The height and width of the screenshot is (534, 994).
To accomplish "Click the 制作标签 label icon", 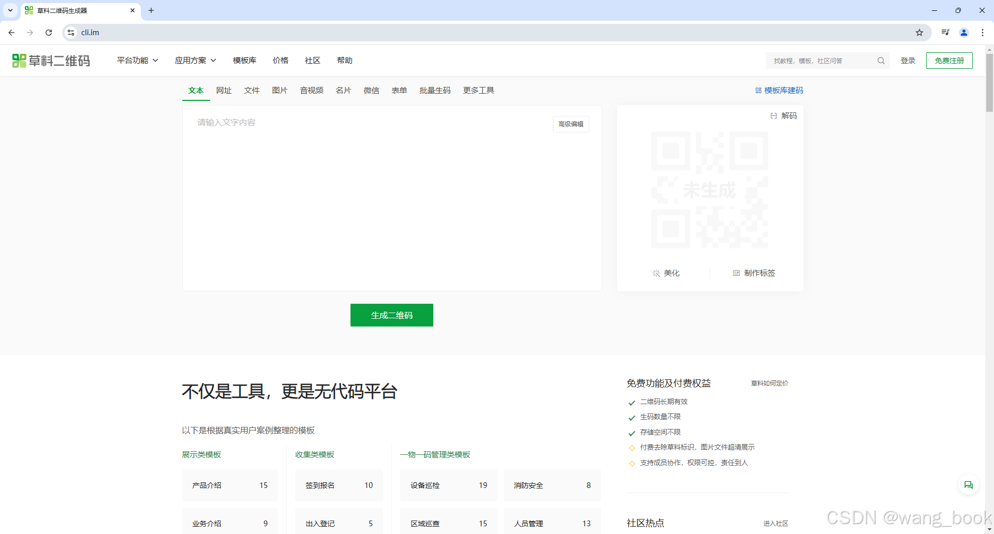I will [736, 273].
